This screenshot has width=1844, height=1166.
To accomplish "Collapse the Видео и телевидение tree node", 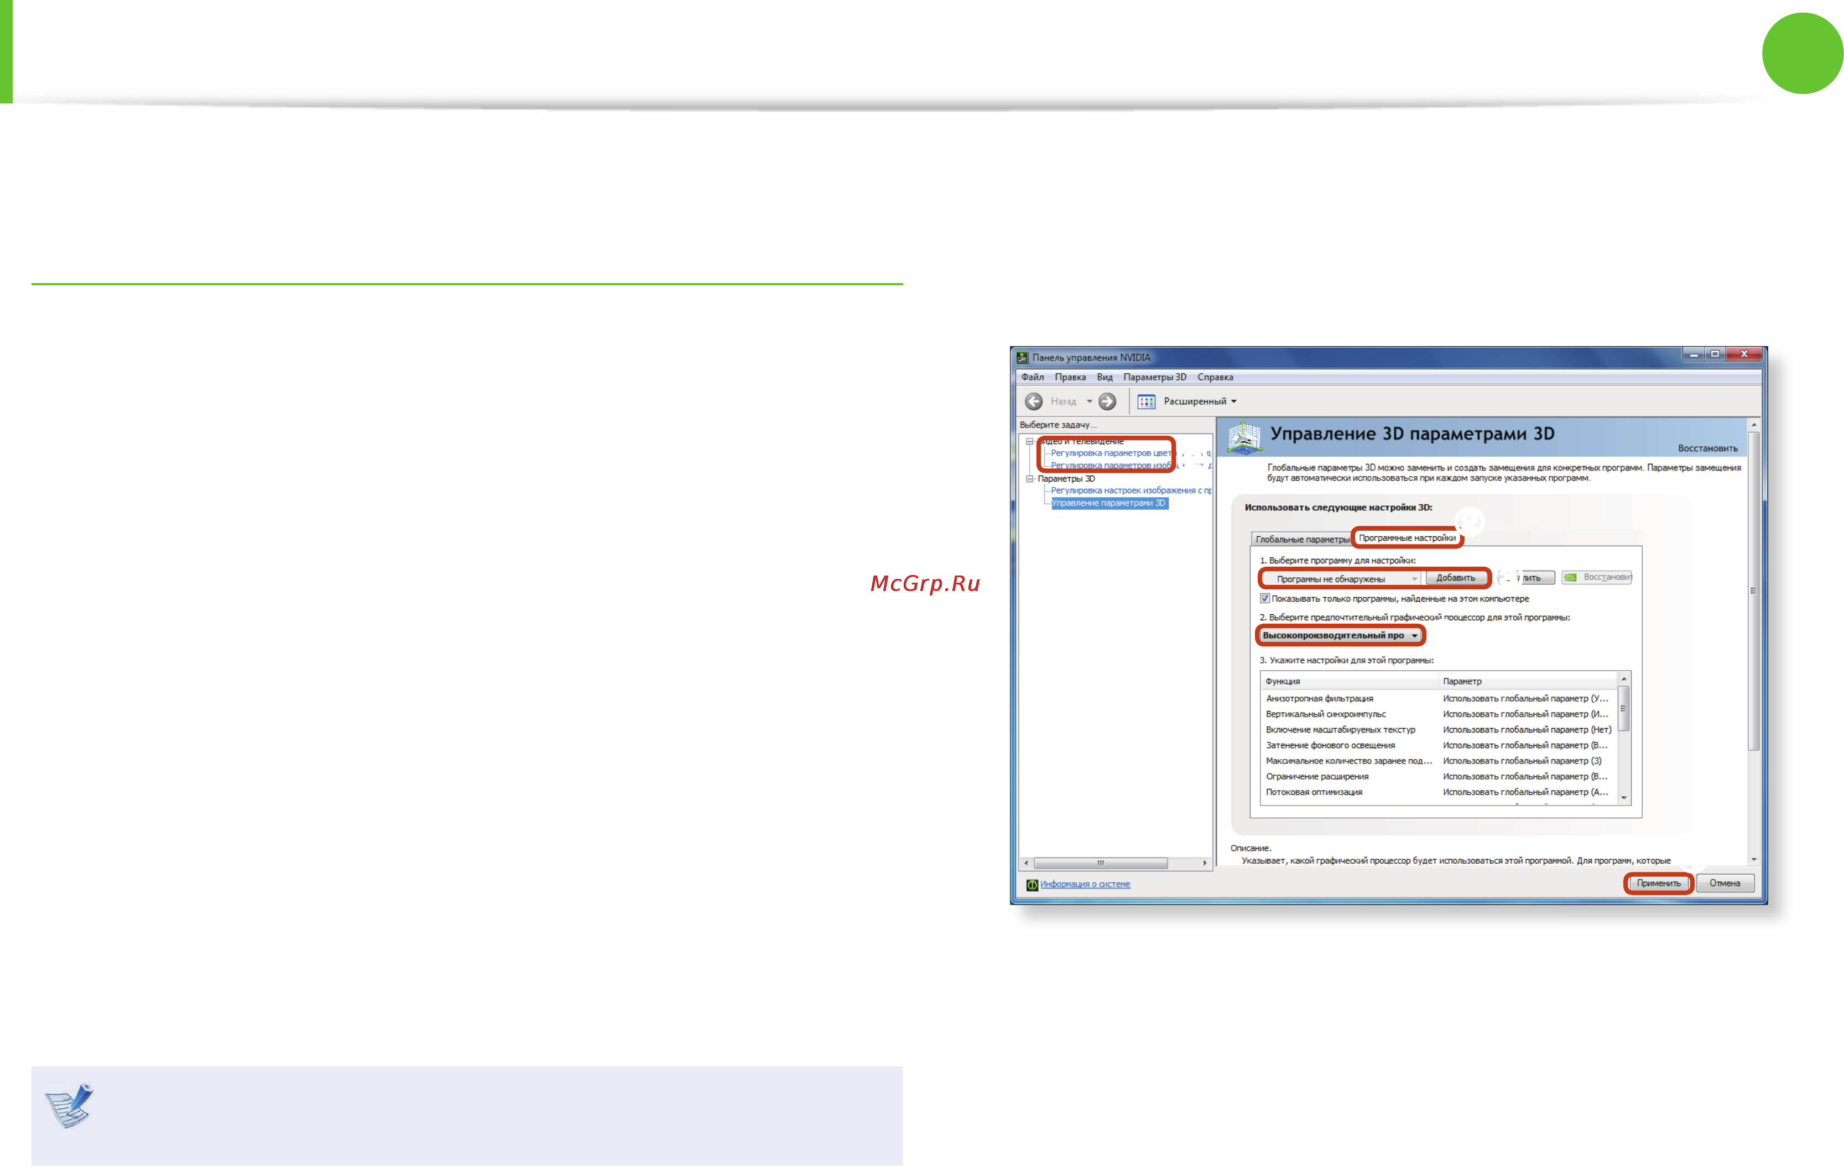I will pyautogui.click(x=1030, y=442).
